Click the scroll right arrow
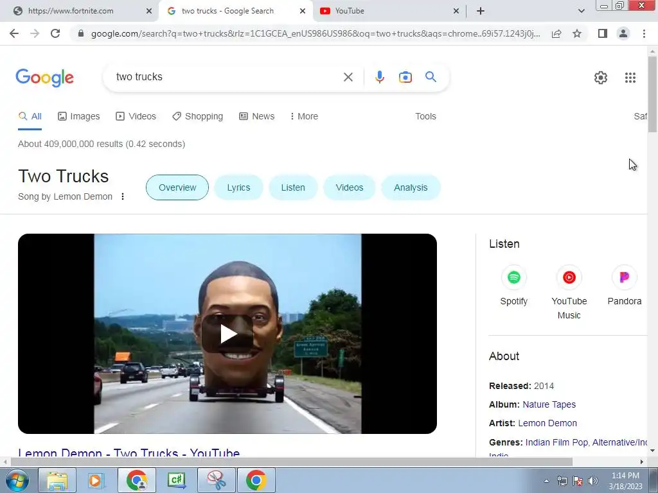Image resolution: width=658 pixels, height=493 pixels. 642,462
